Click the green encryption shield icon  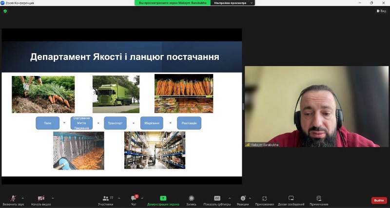point(5,11)
